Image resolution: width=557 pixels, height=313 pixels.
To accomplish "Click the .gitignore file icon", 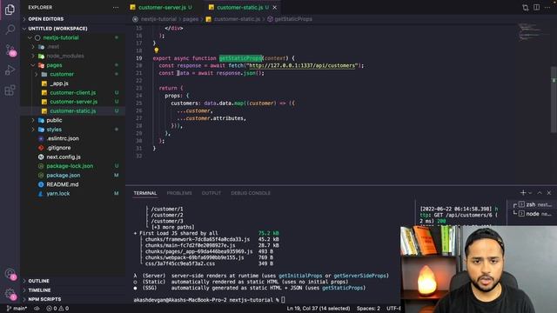I will (41, 148).
